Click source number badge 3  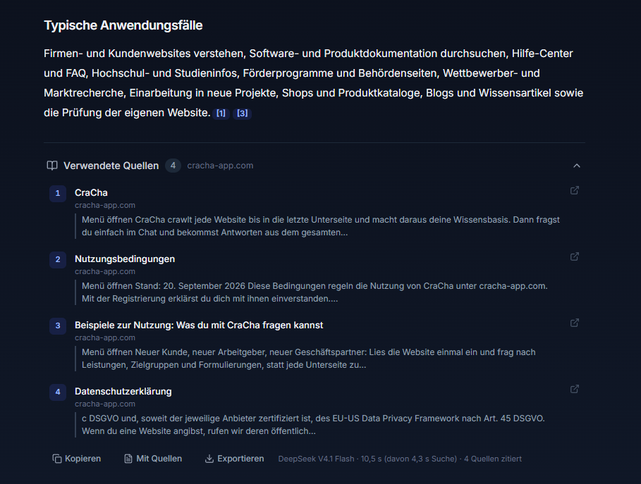(58, 325)
